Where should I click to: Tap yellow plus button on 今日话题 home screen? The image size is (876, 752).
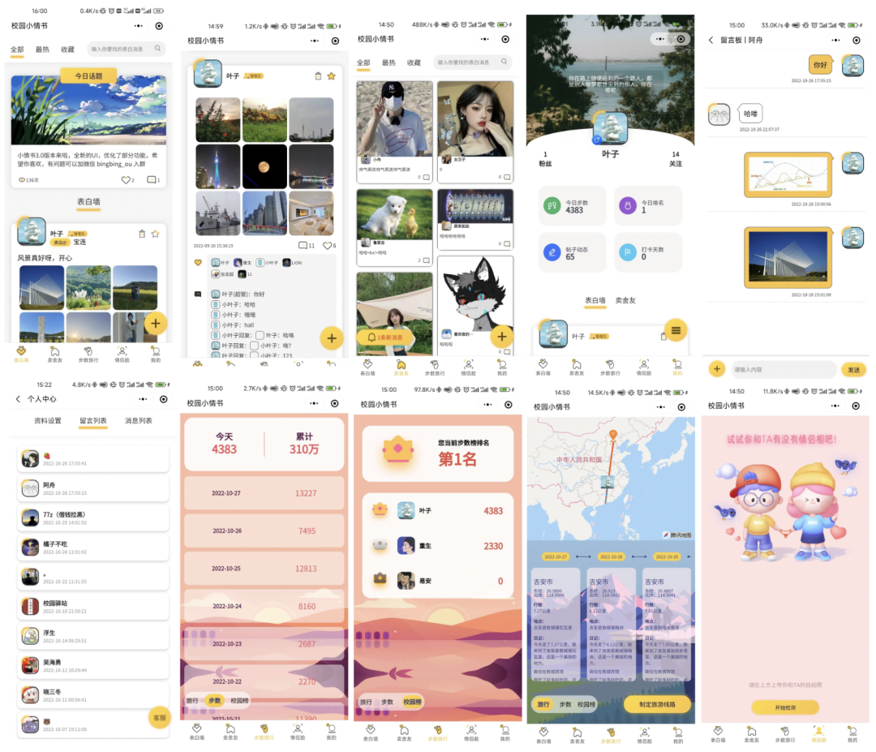pos(155,324)
